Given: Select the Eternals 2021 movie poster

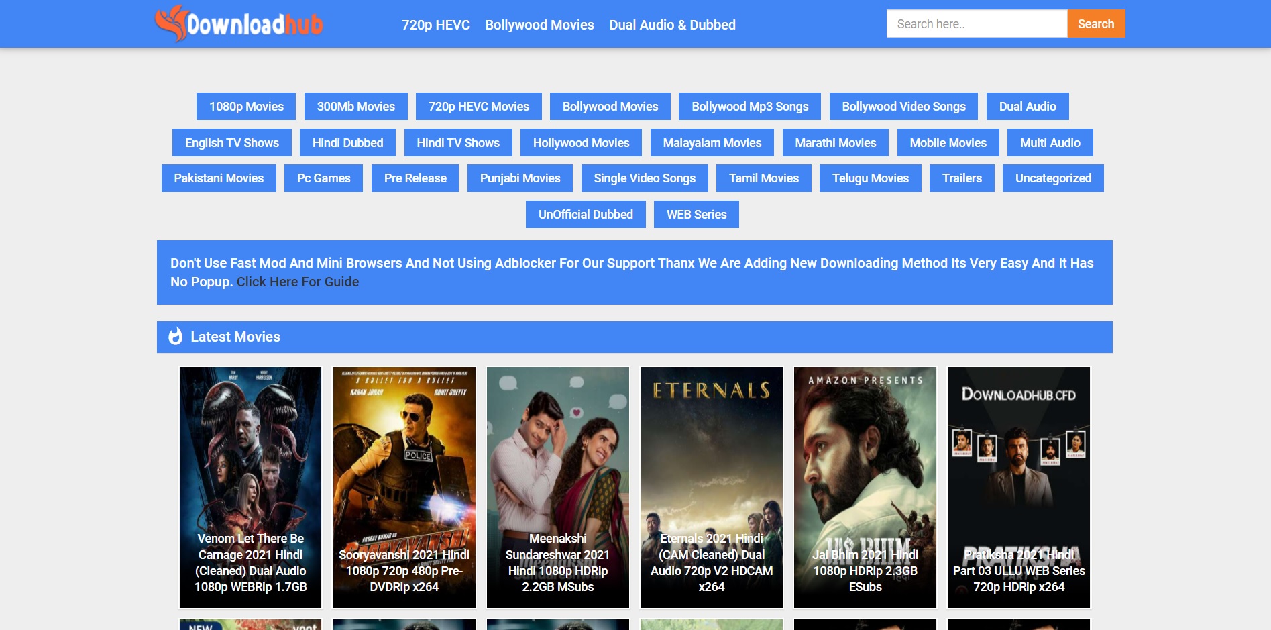Looking at the screenshot, I should [711, 486].
